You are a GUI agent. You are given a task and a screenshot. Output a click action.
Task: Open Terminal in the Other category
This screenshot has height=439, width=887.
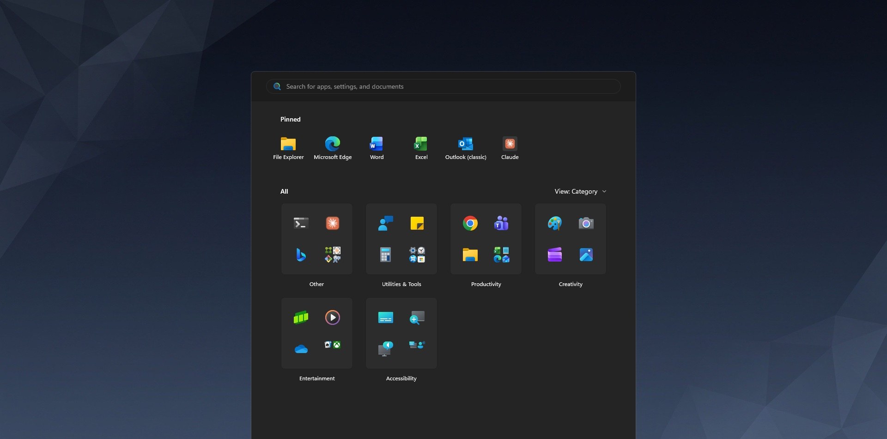point(301,224)
